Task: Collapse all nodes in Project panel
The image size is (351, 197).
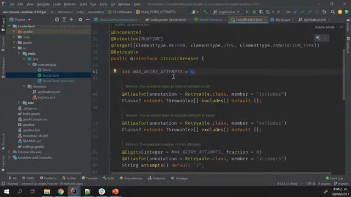Action: [x=71, y=20]
